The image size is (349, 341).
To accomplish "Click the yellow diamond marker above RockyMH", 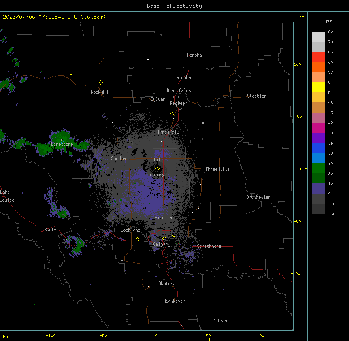I will click(101, 83).
